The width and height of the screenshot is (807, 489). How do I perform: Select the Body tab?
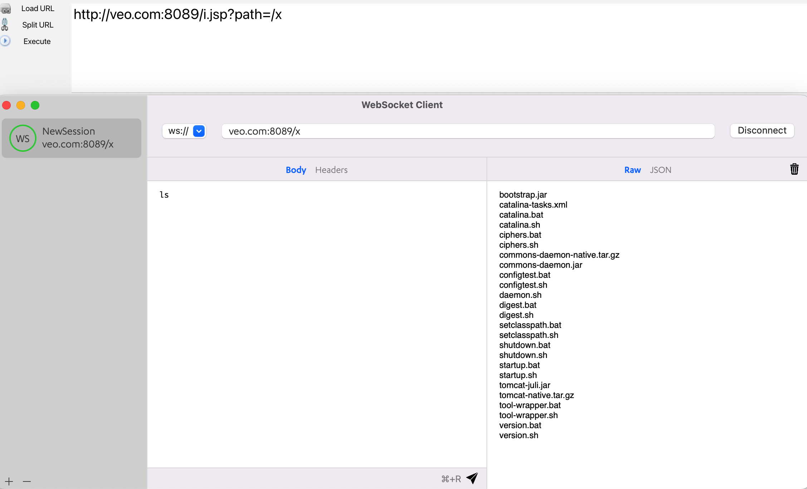click(x=296, y=170)
